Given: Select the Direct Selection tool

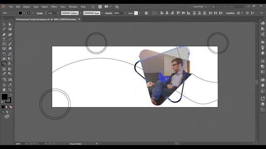Looking at the screenshot, I should click(x=10, y=24).
